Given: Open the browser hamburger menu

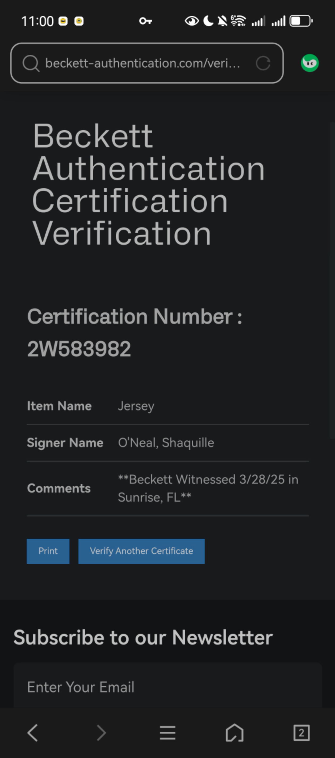Looking at the screenshot, I should (x=168, y=733).
